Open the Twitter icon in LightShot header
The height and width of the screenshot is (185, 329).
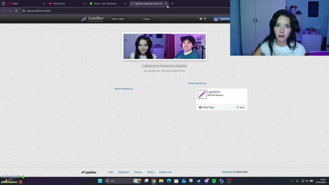pyautogui.click(x=201, y=19)
